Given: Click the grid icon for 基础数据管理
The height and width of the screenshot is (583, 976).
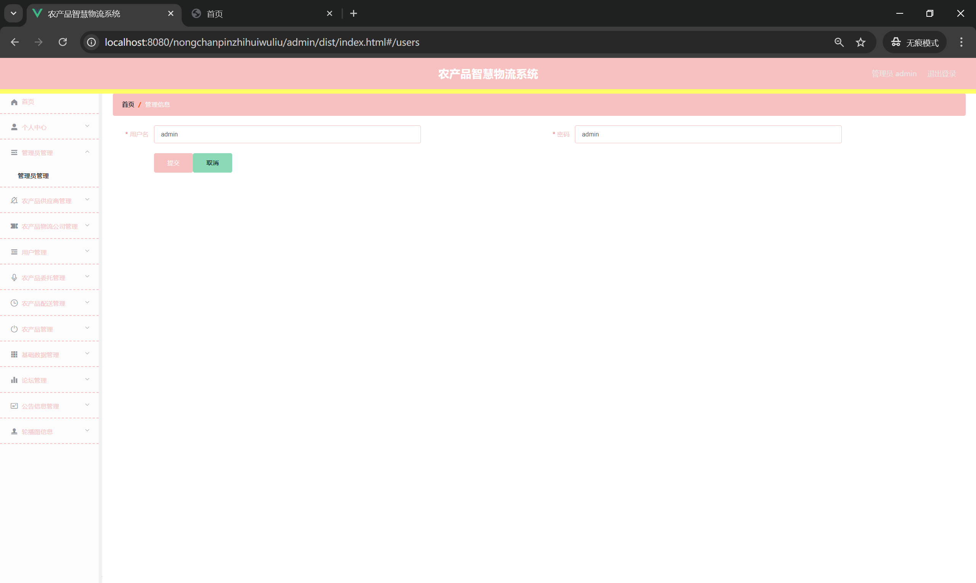Looking at the screenshot, I should (x=14, y=355).
